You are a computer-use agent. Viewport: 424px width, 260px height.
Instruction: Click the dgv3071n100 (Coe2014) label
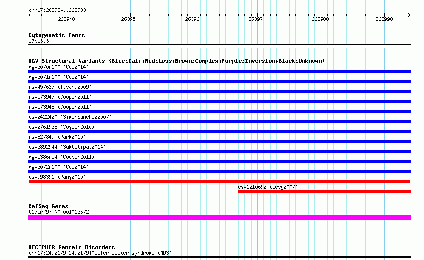[x=59, y=77]
